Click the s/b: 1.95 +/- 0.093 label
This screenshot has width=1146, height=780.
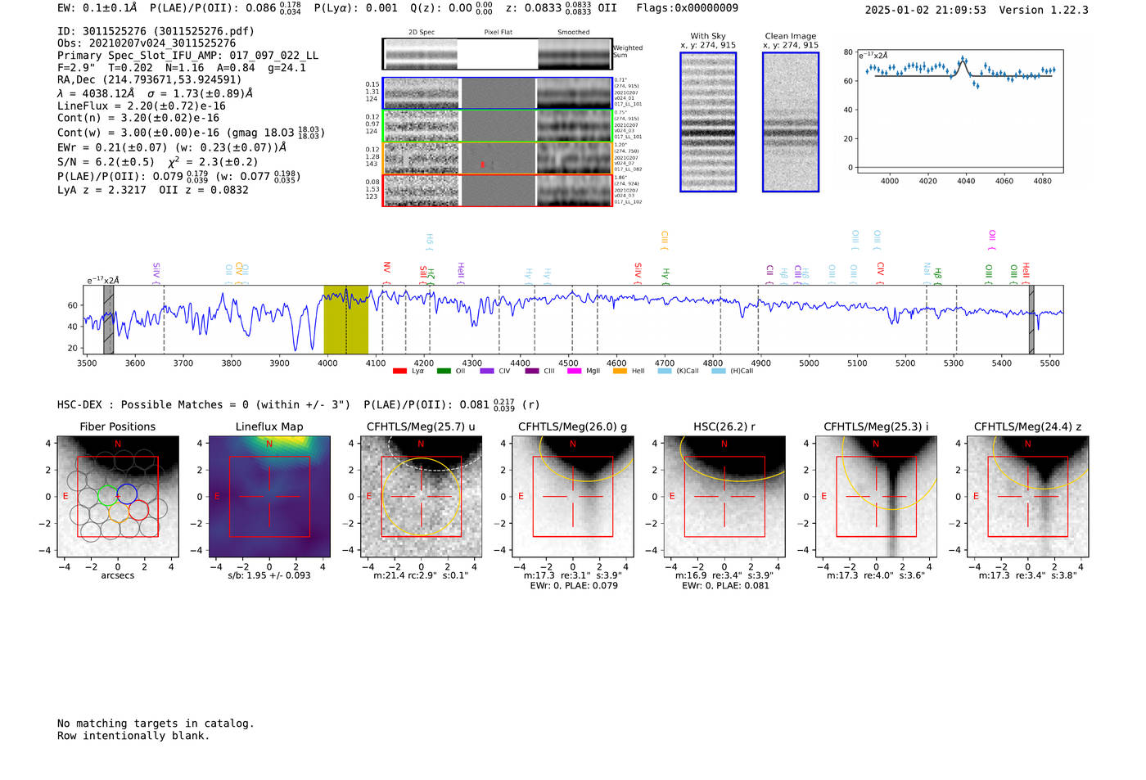click(269, 575)
